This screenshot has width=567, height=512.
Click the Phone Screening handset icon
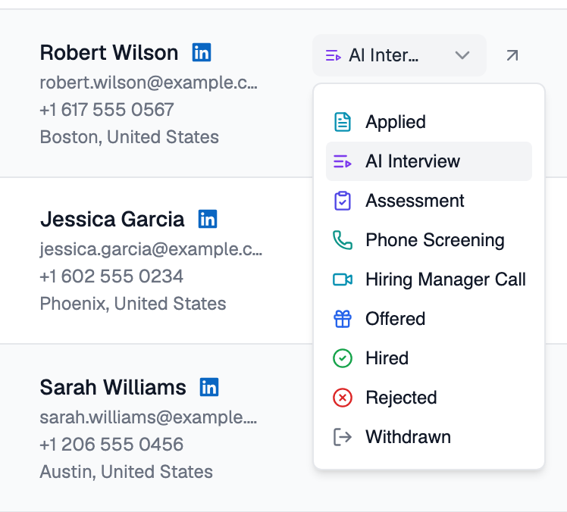[342, 240]
